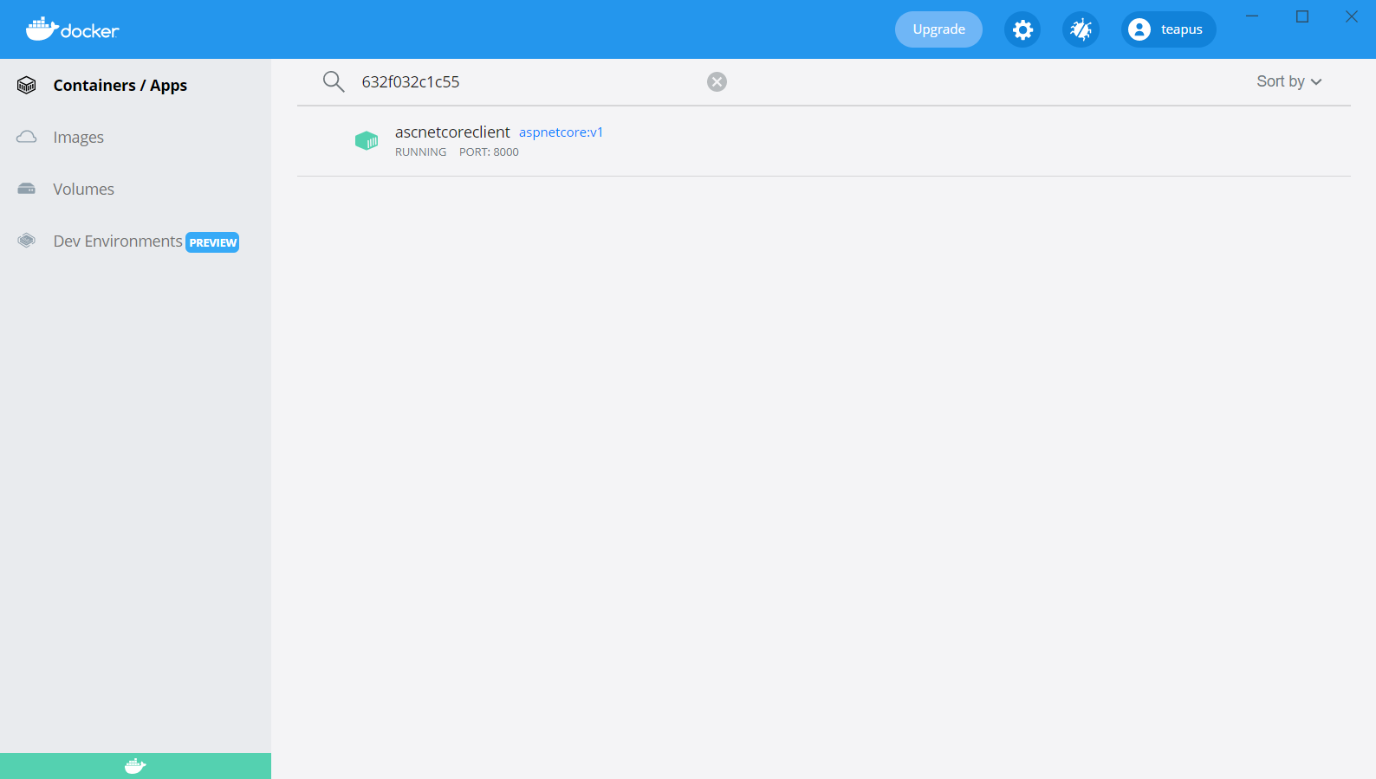Click the Docker engine status whale icon

[135, 766]
